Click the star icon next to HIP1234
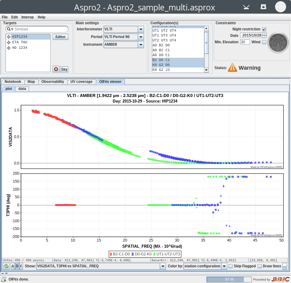291x283 pixels. coord(9,37)
